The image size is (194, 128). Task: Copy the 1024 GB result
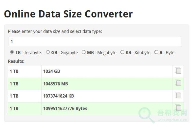[178, 71]
